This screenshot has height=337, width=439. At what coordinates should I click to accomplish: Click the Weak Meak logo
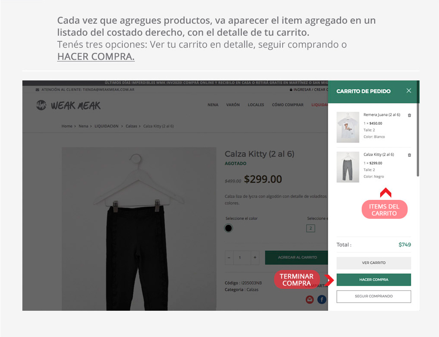[68, 105]
